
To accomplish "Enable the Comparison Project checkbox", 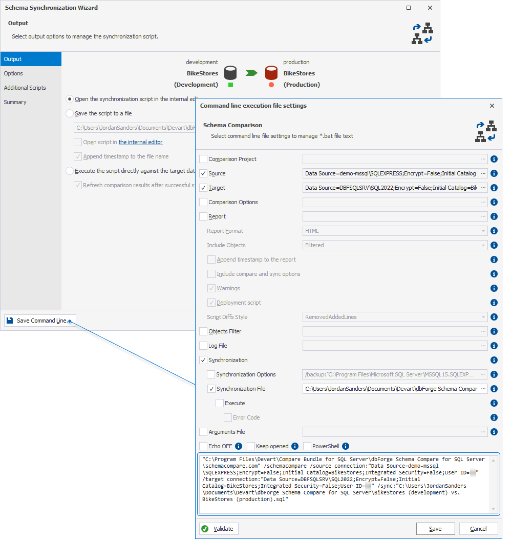I will click(x=203, y=159).
